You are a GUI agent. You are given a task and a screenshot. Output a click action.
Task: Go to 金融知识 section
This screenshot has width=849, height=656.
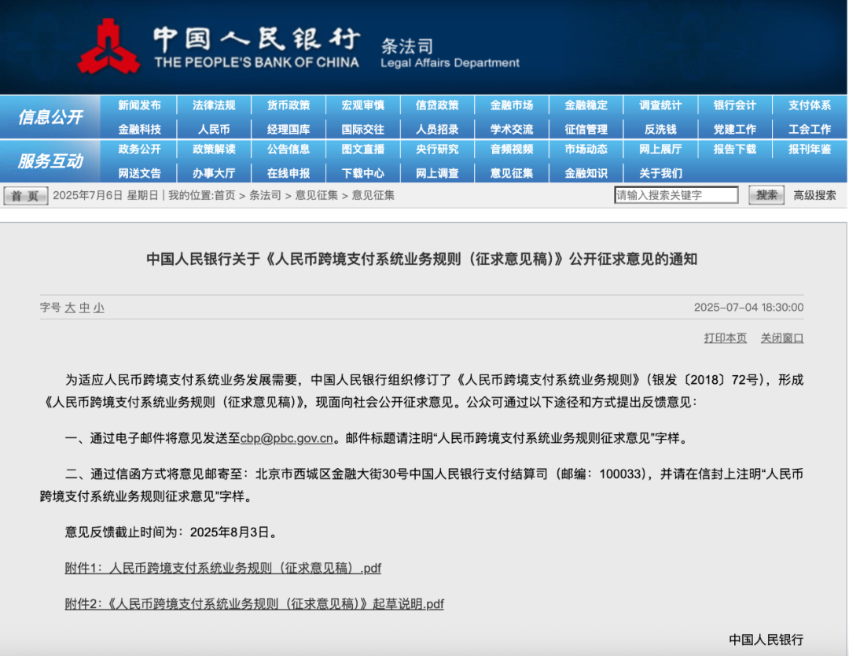586,173
